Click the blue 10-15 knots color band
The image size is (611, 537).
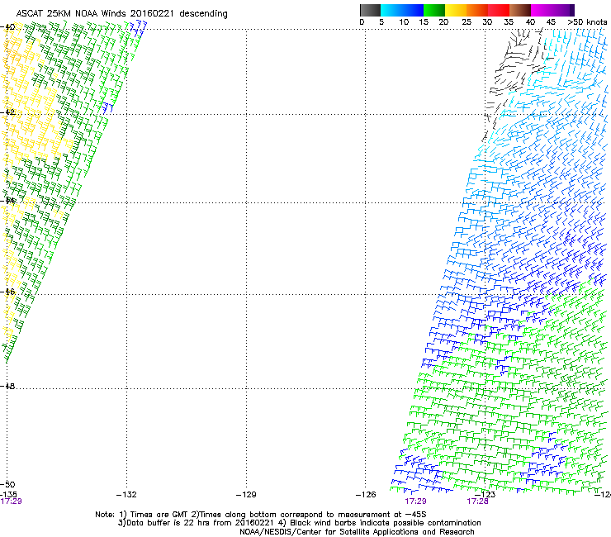[x=414, y=10]
